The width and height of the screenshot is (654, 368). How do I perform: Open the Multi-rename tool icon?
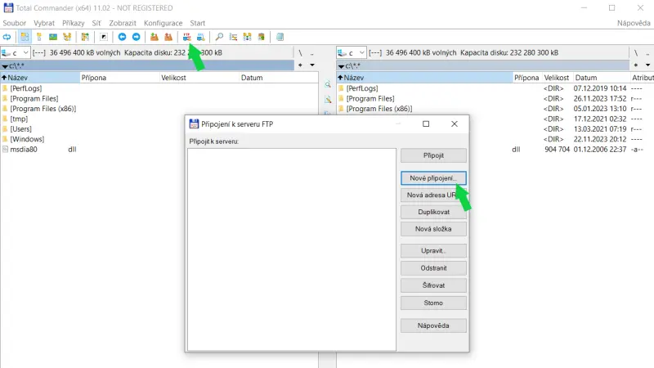pos(233,37)
